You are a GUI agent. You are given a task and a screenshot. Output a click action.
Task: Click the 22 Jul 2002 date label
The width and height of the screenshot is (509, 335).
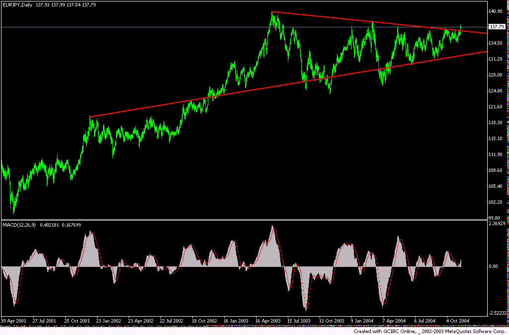(x=172, y=321)
